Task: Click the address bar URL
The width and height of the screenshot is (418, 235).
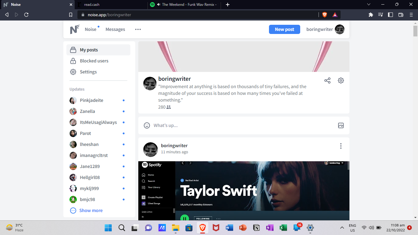Action: pyautogui.click(x=109, y=15)
